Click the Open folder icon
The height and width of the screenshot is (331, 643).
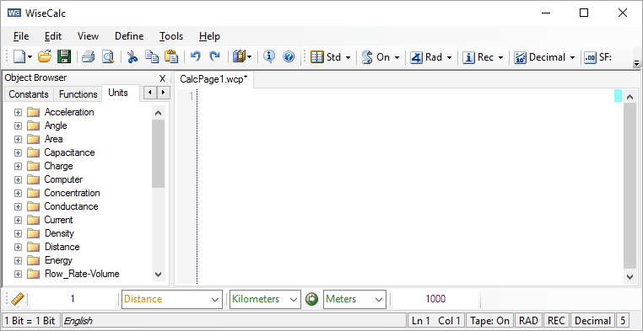pyautogui.click(x=44, y=57)
